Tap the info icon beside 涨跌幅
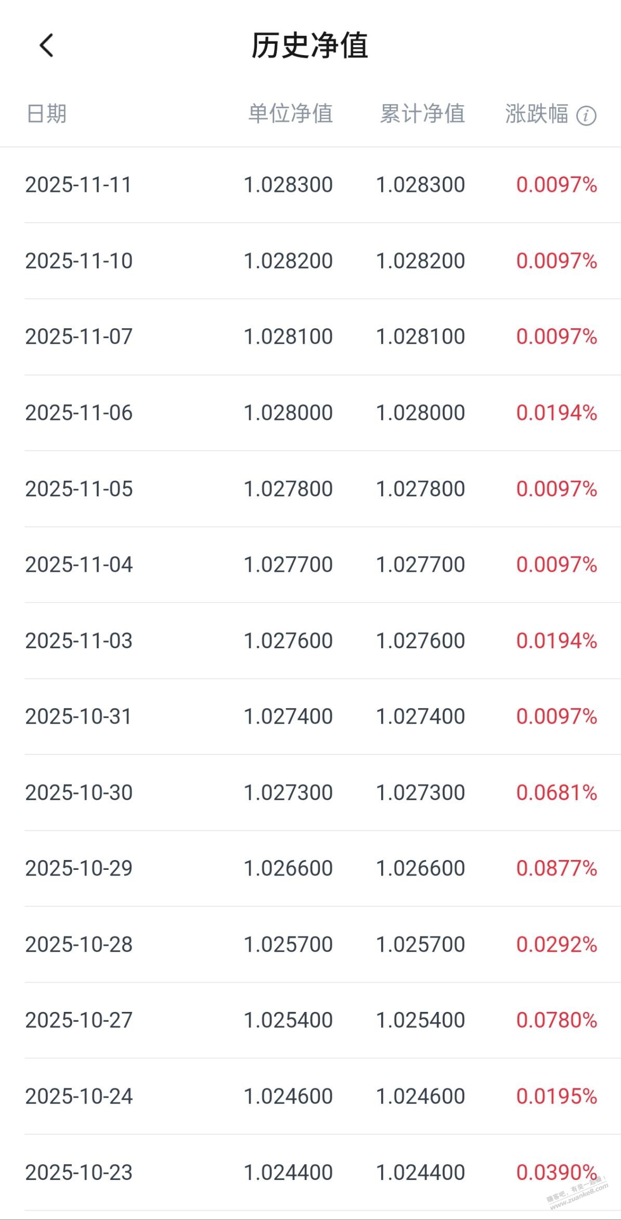 pyautogui.click(x=586, y=115)
